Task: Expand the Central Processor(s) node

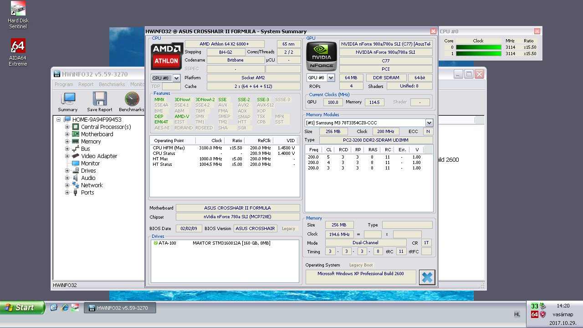Action: pos(67,127)
